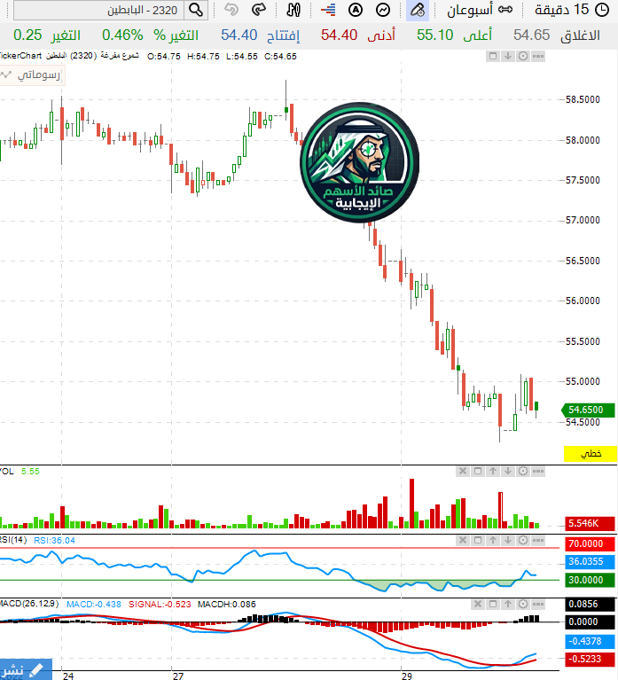Click the opening price value next to إفتتاح
Viewport: 618px width, 680px height.
pos(239,35)
